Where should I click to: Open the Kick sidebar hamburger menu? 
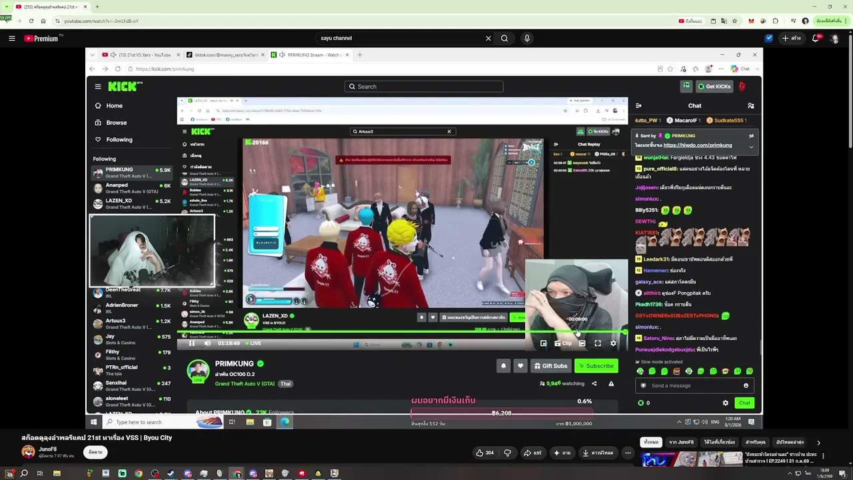[x=98, y=87]
